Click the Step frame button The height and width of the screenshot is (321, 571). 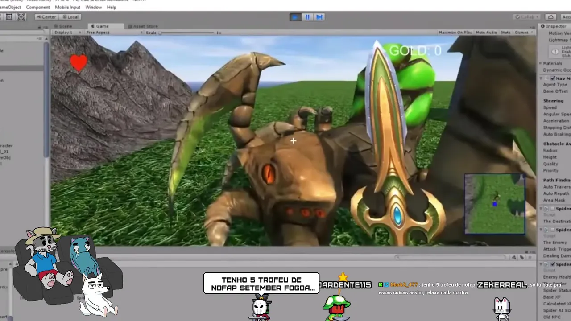pos(319,17)
